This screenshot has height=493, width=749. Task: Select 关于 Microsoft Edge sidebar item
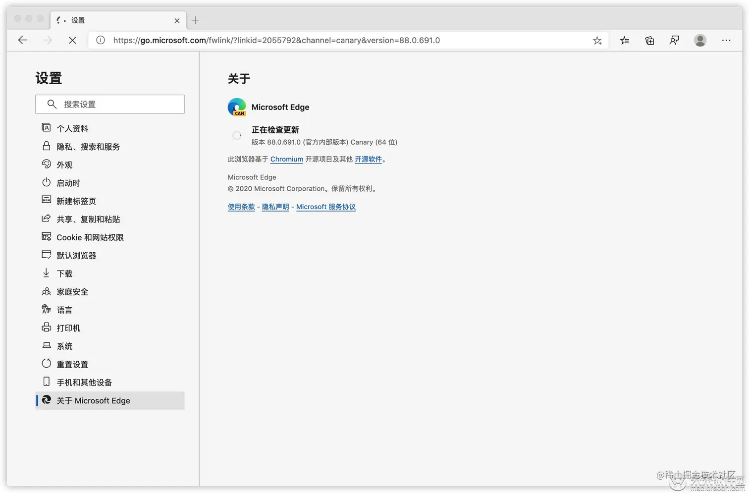(x=110, y=400)
